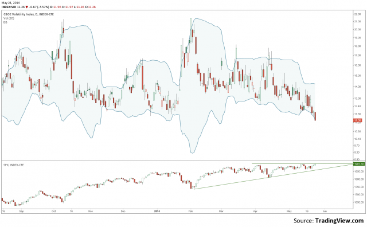Viewport: 367px width, 227px height.
Task: Click the Sep time axis label
Action: [22, 211]
